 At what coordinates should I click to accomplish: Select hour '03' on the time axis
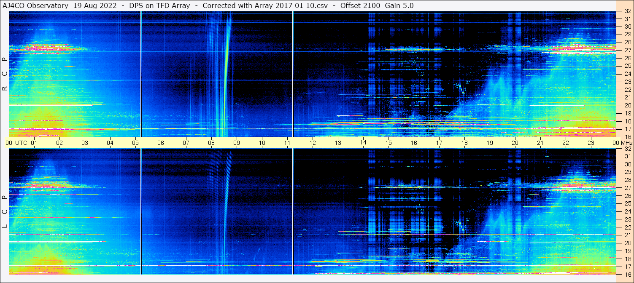(x=85, y=143)
